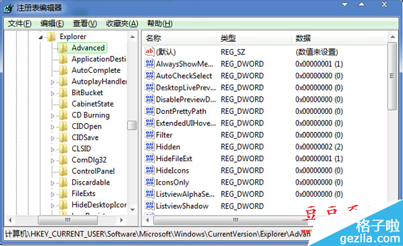Viewport: 403px width, 246px height.
Task: Click the ApplicationDestinations folder icon
Action: click(63, 59)
